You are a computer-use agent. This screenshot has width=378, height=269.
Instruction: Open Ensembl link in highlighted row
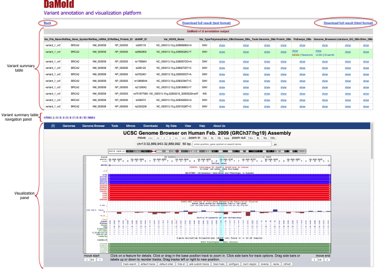tap(330, 55)
